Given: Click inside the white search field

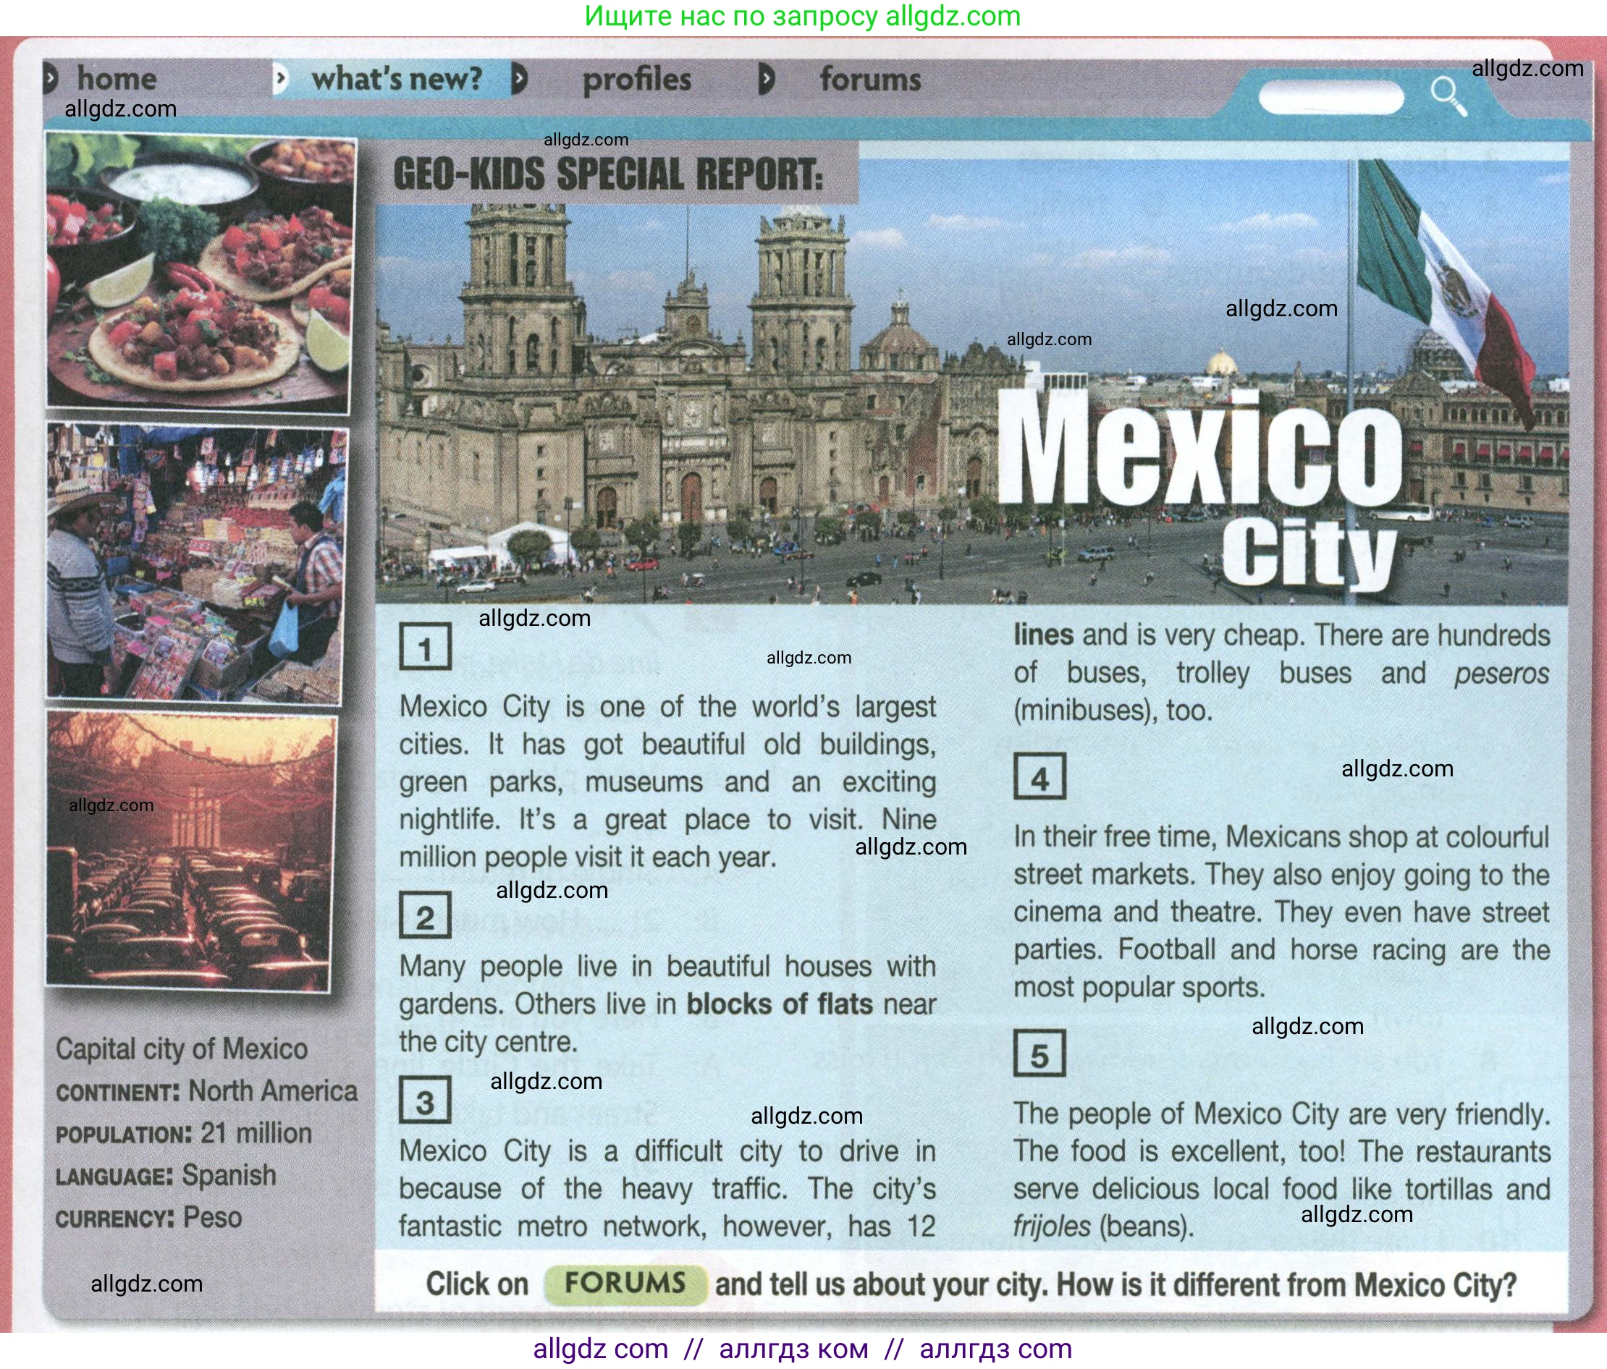Looking at the screenshot, I should [1330, 98].
